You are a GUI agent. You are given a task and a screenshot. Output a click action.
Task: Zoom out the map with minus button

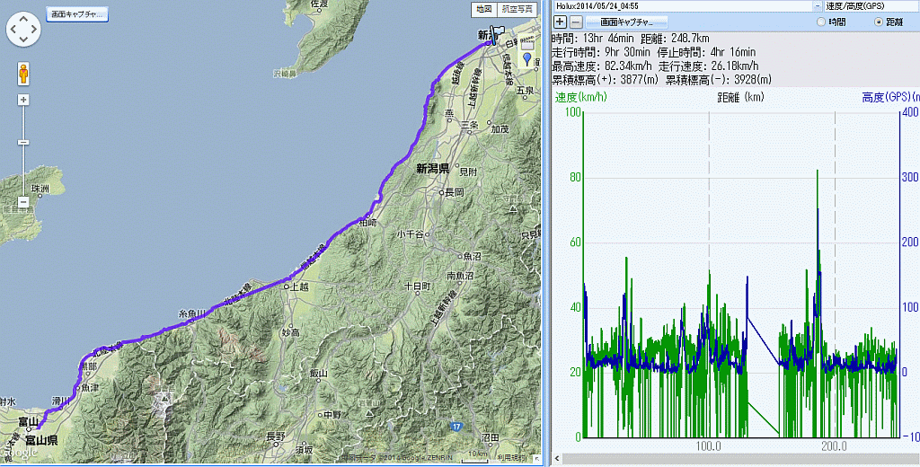point(23,202)
